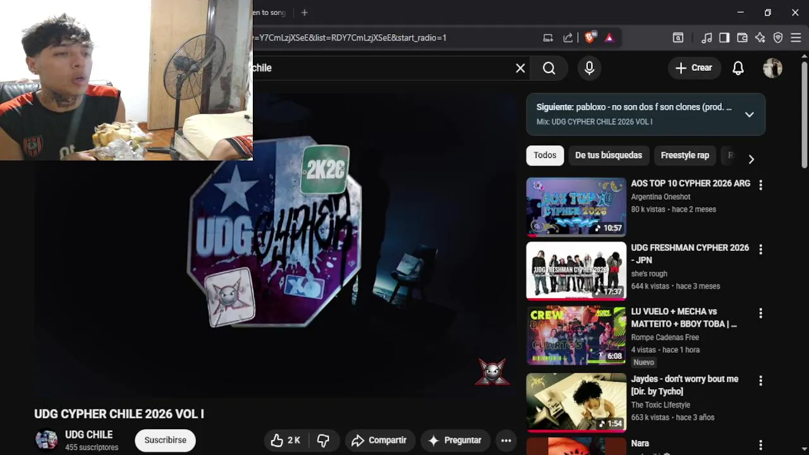Click the Jaydes - don't worry bout me title
This screenshot has width=809, height=455.
[x=684, y=385]
